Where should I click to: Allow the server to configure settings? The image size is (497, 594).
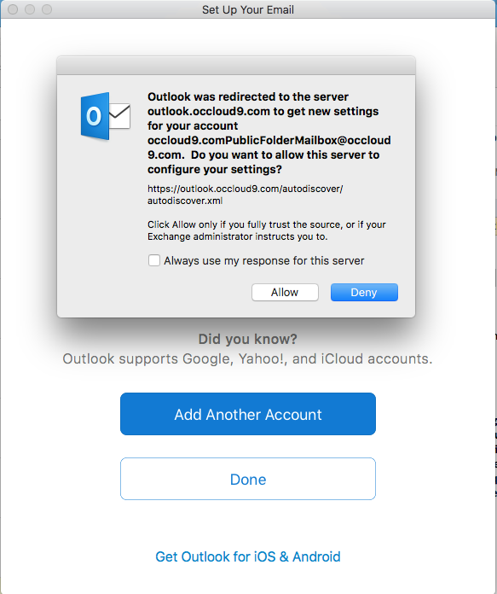[285, 293]
